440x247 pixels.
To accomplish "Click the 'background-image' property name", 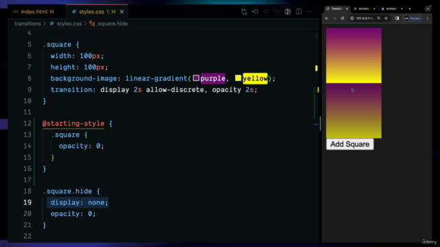I will coord(83,78).
